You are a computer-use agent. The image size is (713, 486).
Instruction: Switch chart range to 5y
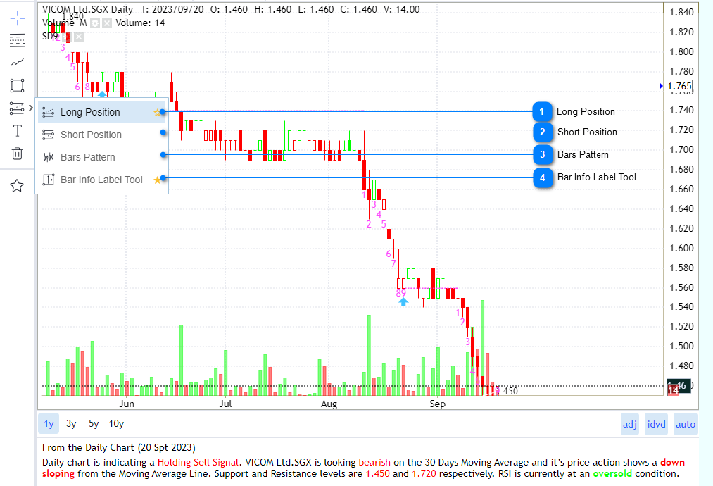[x=94, y=424]
